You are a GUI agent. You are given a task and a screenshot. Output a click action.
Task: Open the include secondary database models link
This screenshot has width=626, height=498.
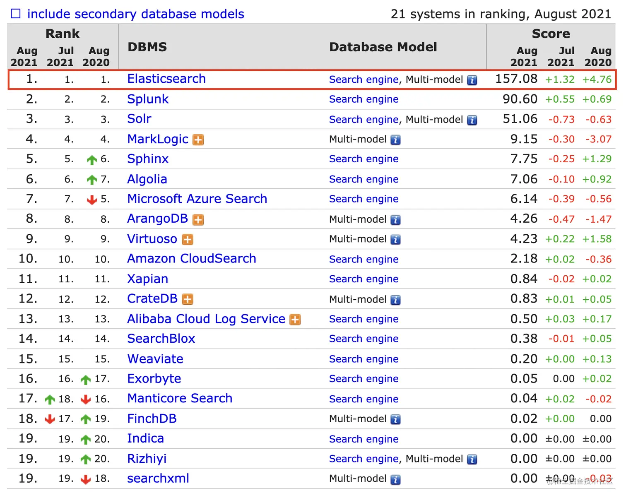coord(135,14)
